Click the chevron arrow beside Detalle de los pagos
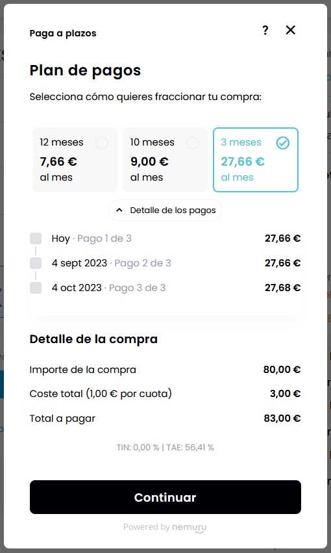This screenshot has width=331, height=553. (x=119, y=210)
